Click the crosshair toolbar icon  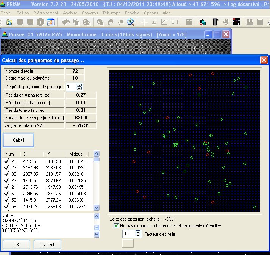click(144, 22)
